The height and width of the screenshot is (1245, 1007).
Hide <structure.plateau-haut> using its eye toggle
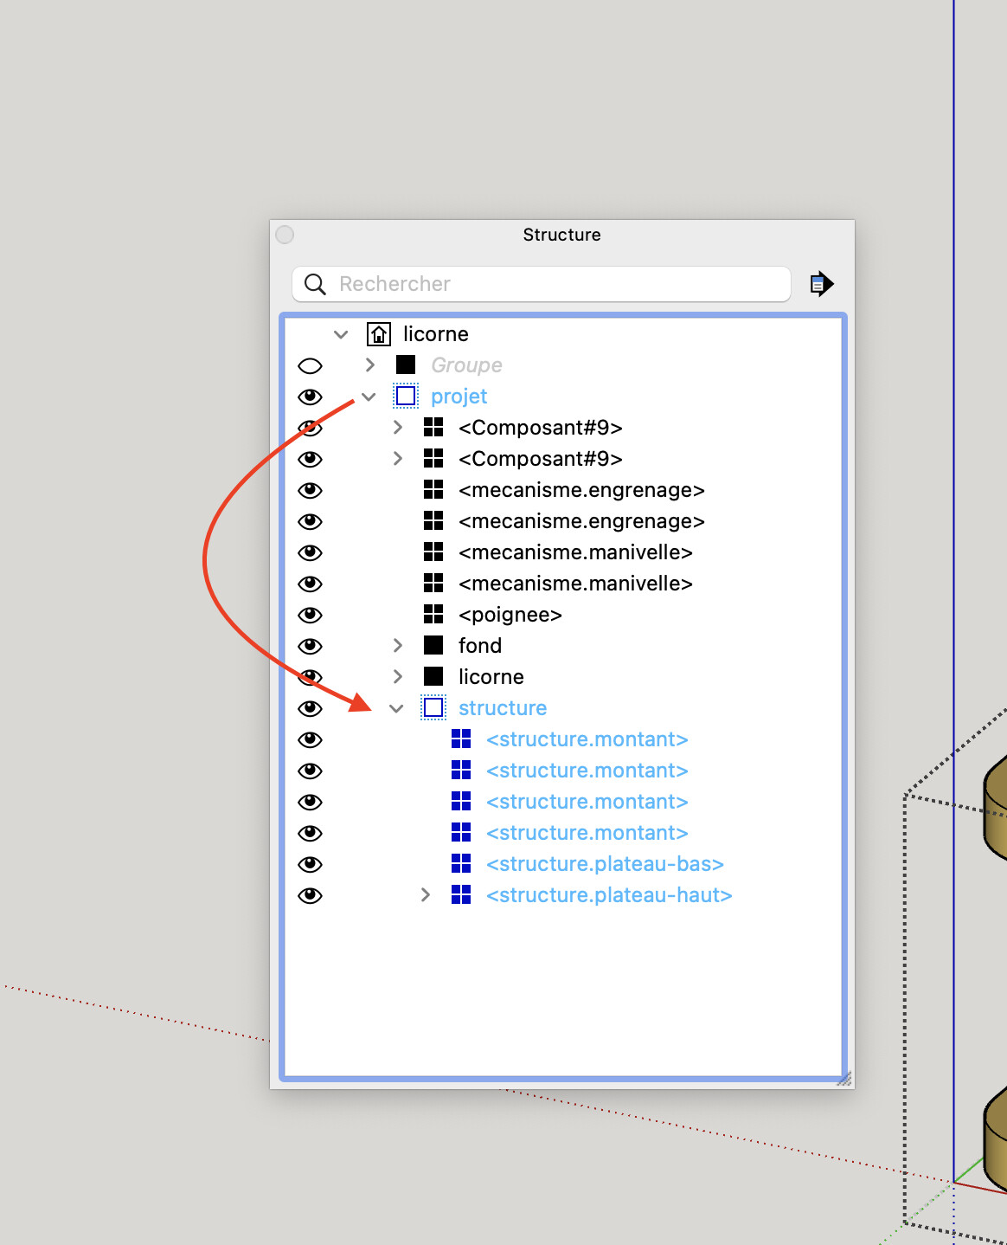(x=311, y=895)
